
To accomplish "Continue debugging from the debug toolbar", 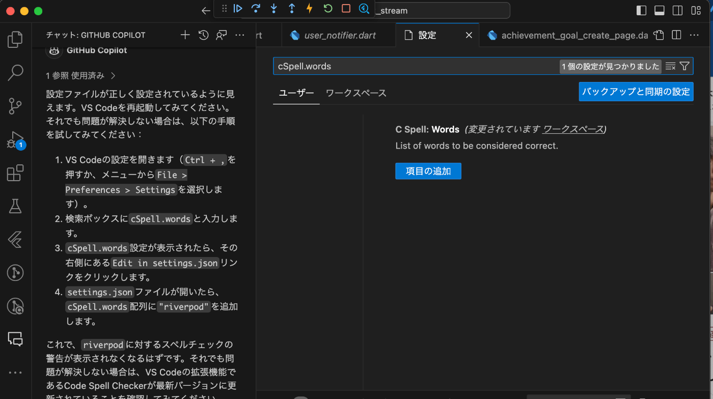I will point(238,9).
